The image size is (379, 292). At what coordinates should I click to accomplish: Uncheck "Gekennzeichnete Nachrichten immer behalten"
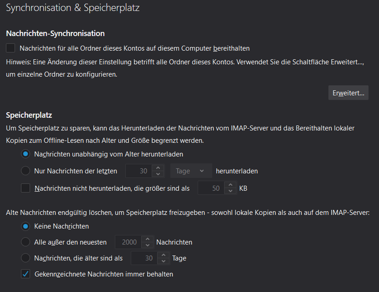[x=26, y=274]
